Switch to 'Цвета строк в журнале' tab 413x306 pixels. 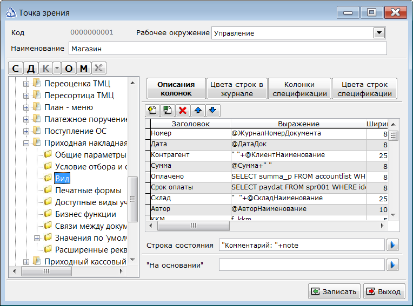click(237, 89)
